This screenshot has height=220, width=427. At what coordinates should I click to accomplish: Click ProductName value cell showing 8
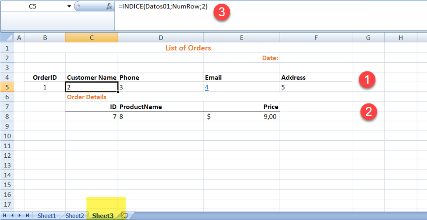tap(161, 116)
